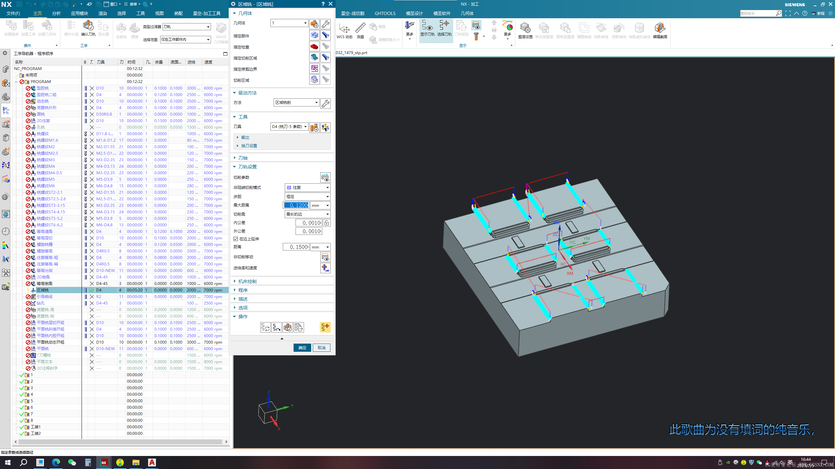
Task: Collapse the PROGRAM tree node
Action: 16,82
